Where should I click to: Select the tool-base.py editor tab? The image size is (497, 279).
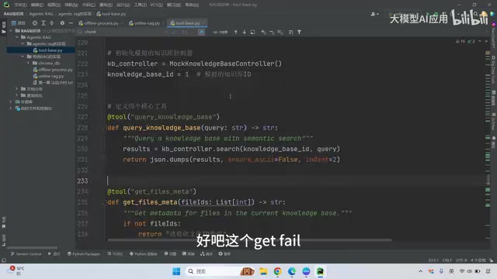coord(187,23)
